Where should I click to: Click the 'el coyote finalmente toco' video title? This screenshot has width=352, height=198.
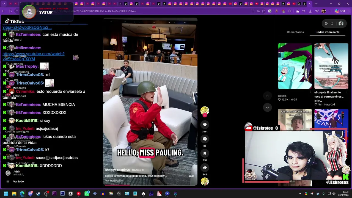click(x=329, y=95)
